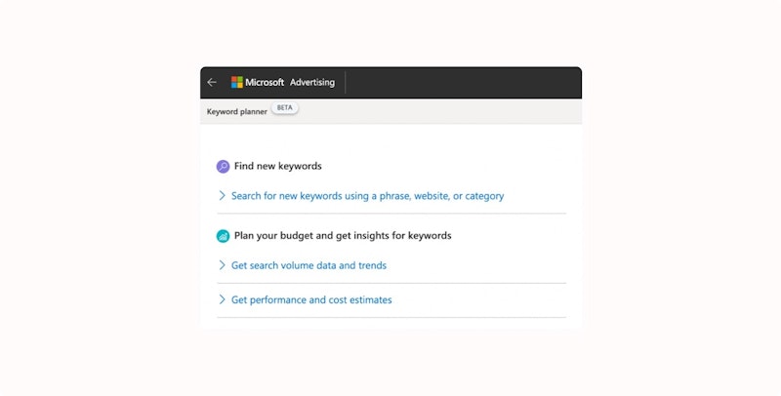781x396 pixels.
Task: Open Get performance and cost estimates
Action: pos(311,300)
